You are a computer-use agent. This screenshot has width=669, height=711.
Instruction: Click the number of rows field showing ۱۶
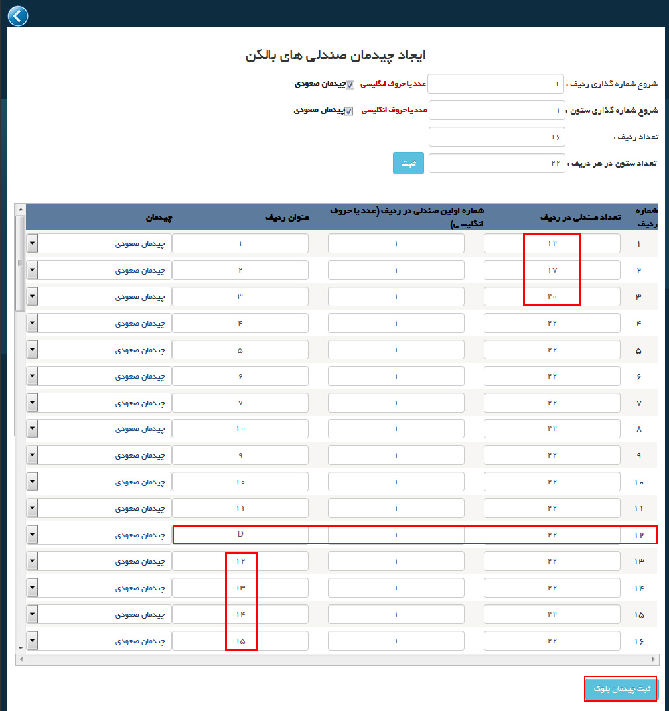pyautogui.click(x=496, y=137)
